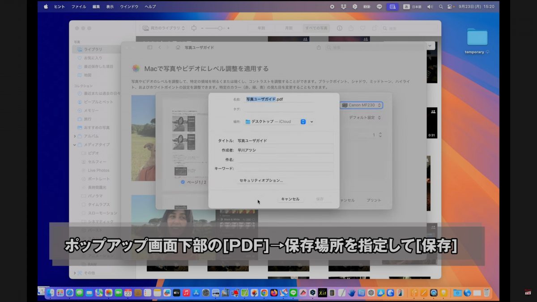This screenshot has width=537, height=302.
Task: Click the Print (プリント) button
Action: (x=374, y=200)
